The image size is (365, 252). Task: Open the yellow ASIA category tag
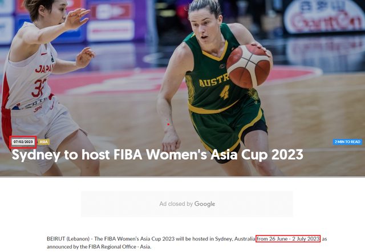click(x=43, y=142)
